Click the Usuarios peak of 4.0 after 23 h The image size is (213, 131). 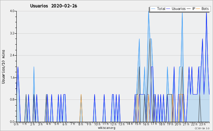[x=207, y=12]
